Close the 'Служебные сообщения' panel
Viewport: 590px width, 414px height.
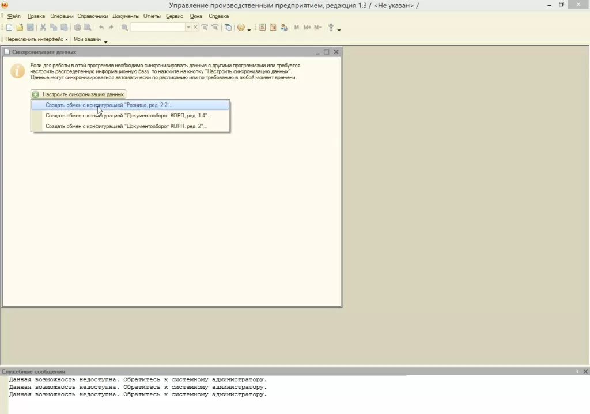point(585,371)
